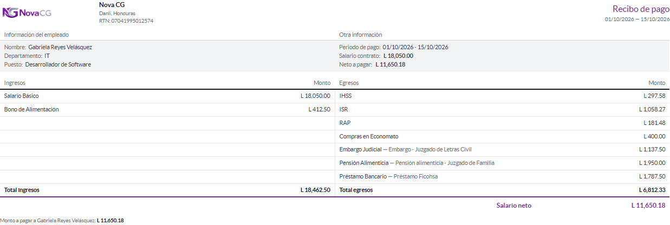
Task: Select the Embargo Judicial deduction label
Action: coord(361,149)
